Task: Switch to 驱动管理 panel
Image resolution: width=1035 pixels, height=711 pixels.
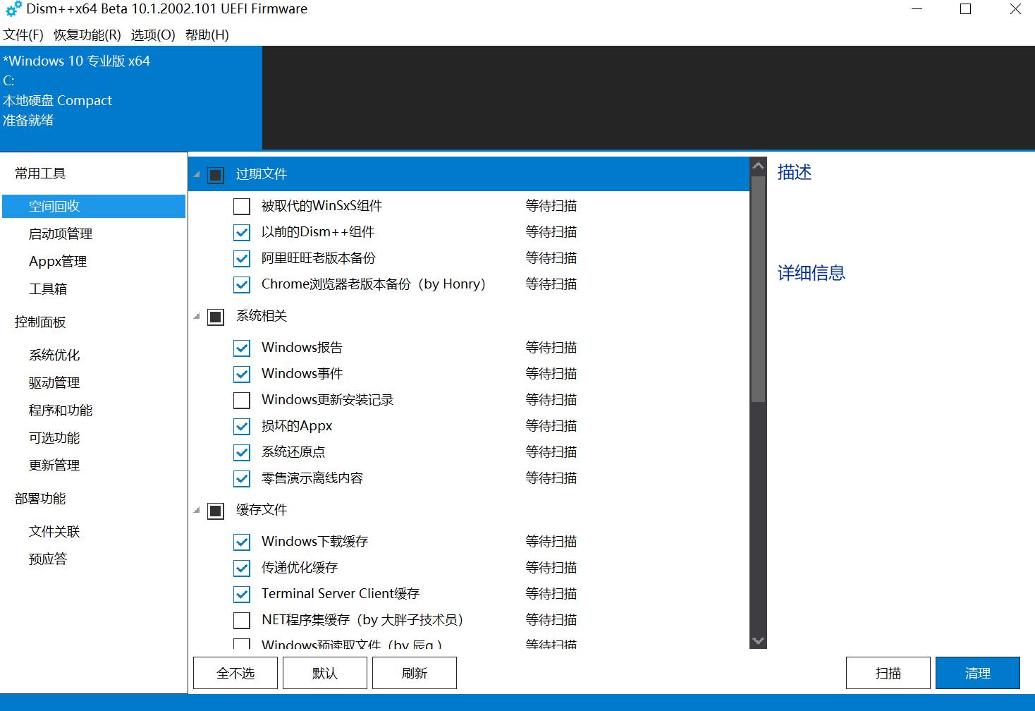Action: point(54,382)
